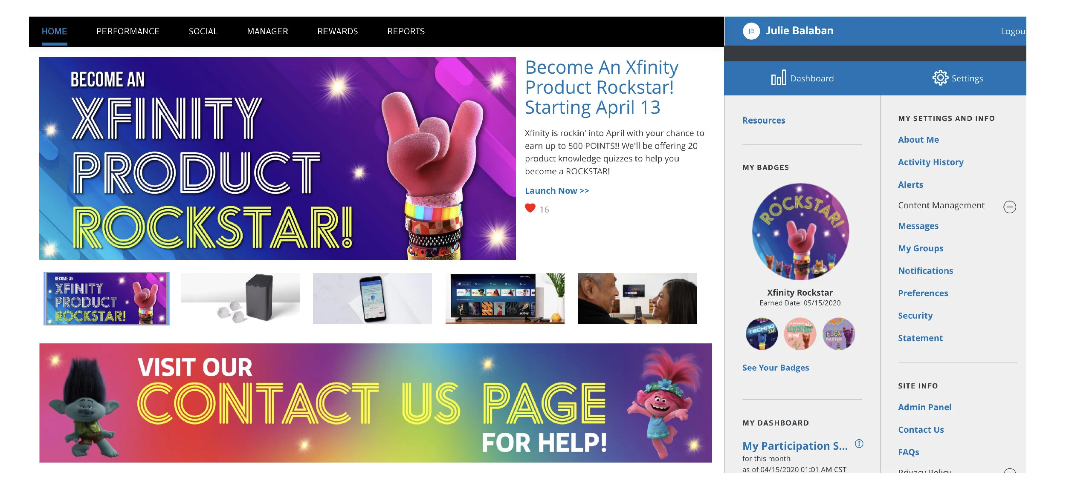The height and width of the screenshot is (486, 1066).
Task: Open the Performance menu tab
Action: 128,32
